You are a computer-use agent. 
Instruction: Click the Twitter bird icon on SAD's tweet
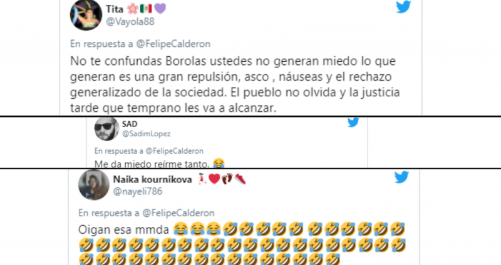point(353,122)
